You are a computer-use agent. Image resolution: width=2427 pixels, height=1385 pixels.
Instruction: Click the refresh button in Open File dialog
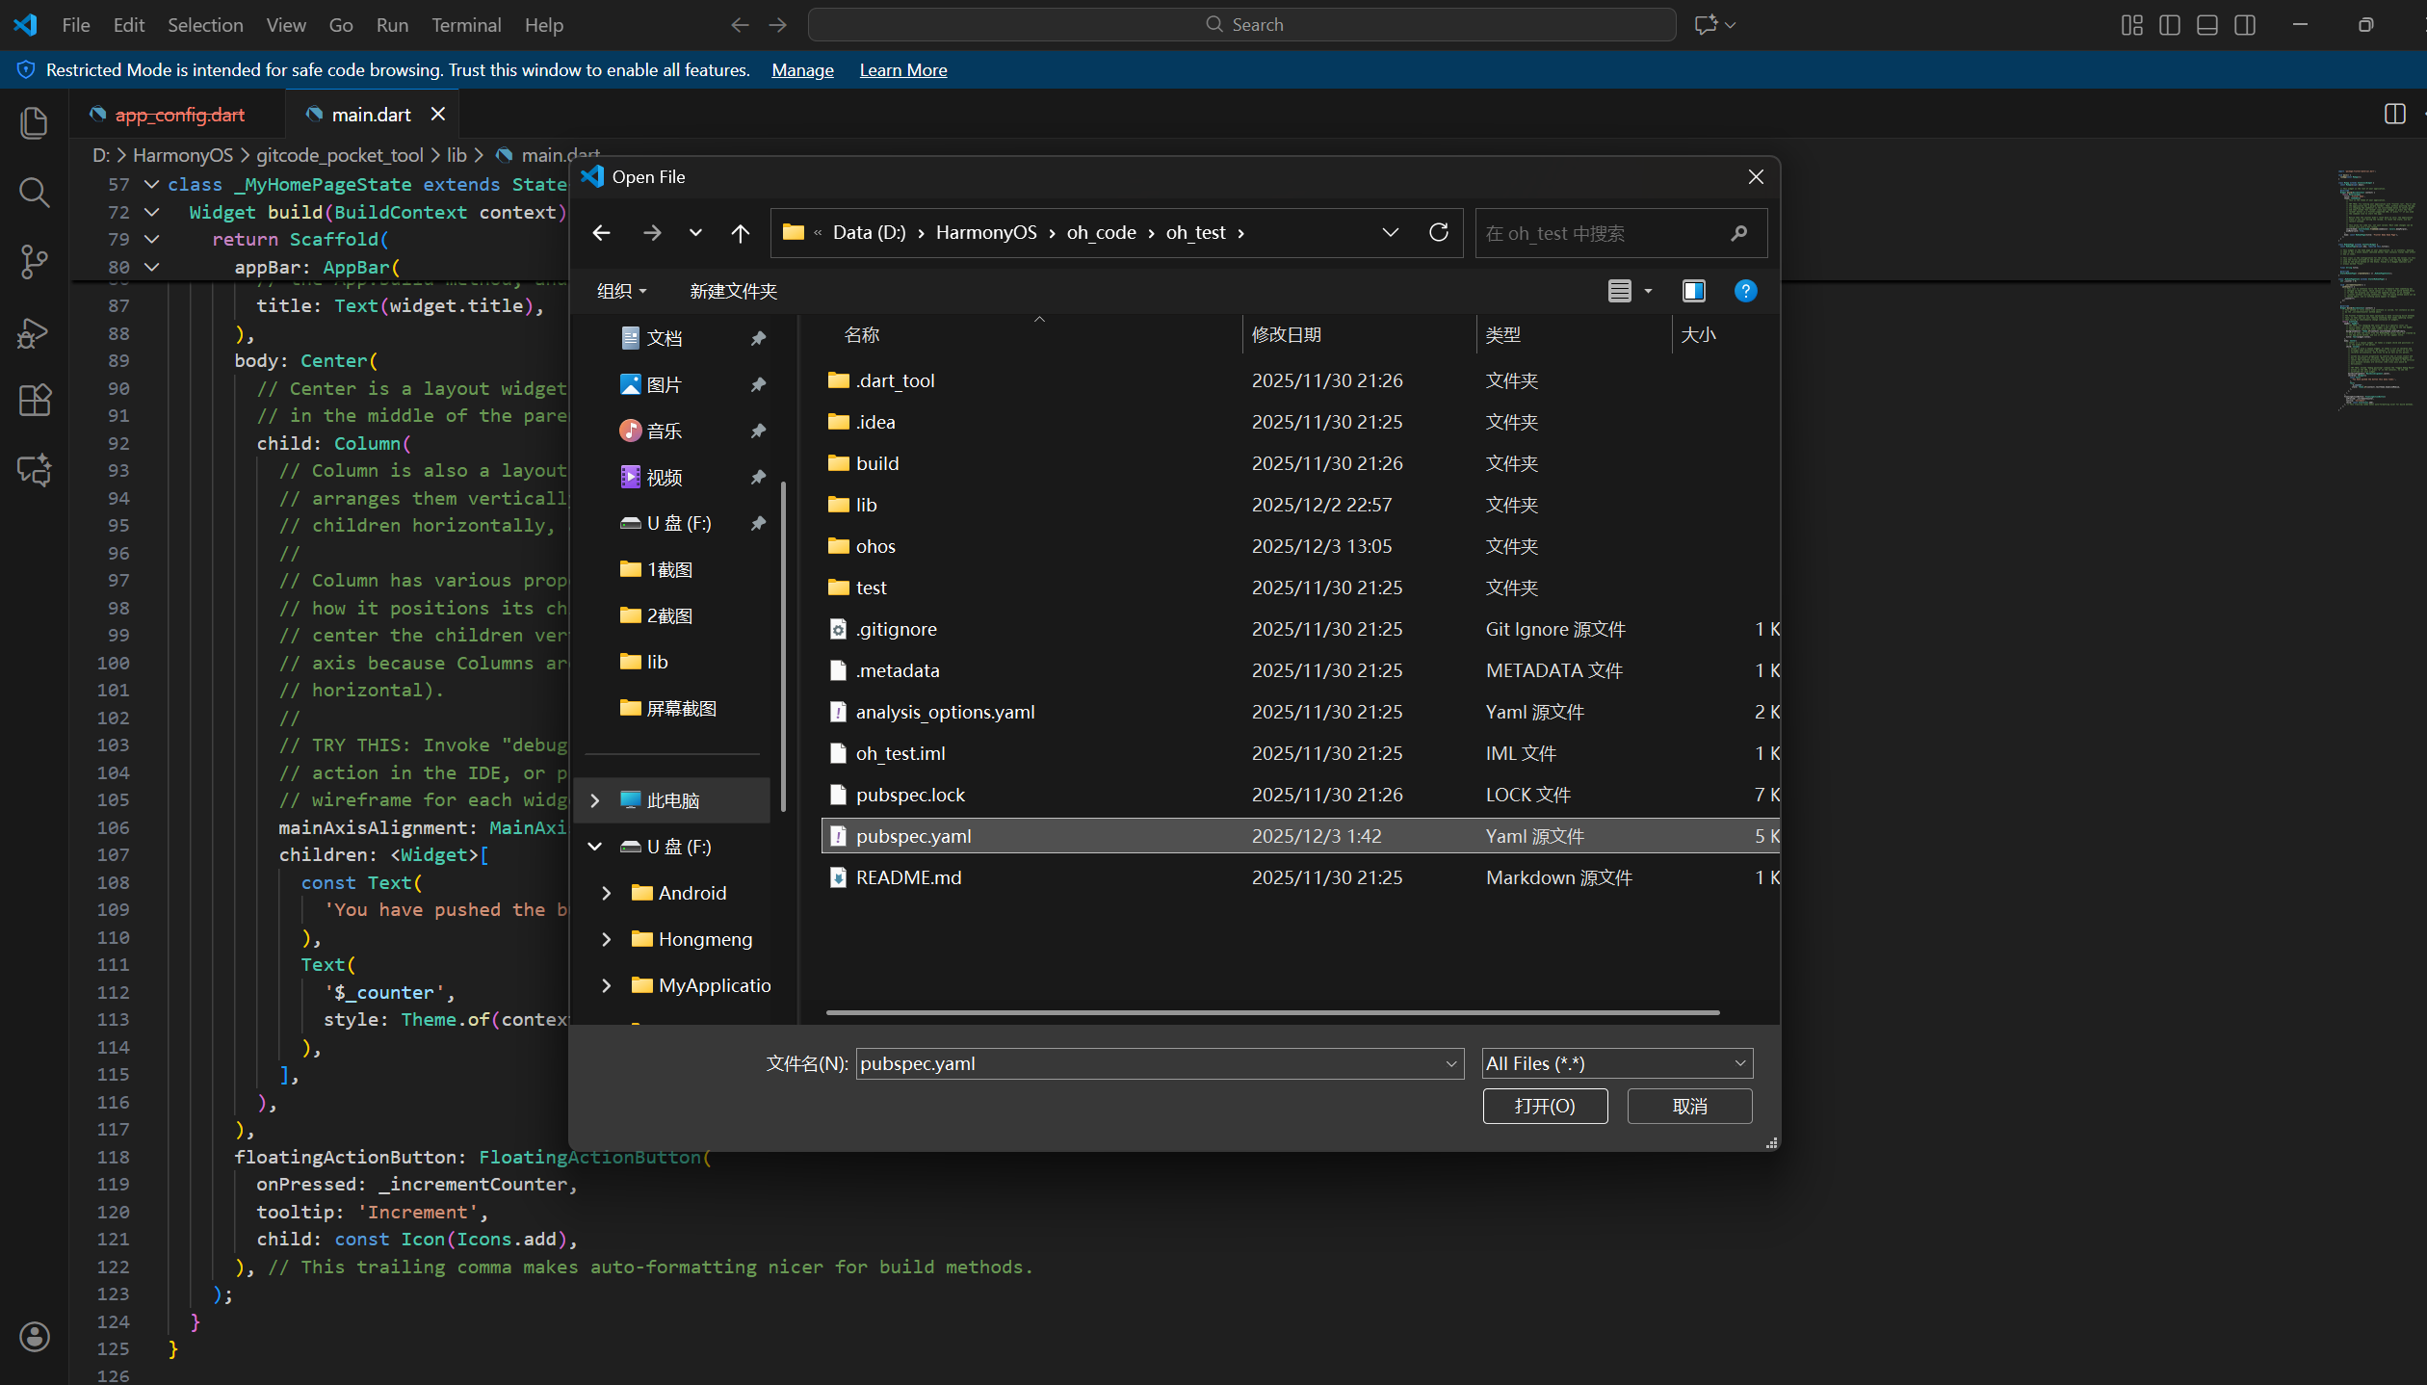pos(1438,233)
